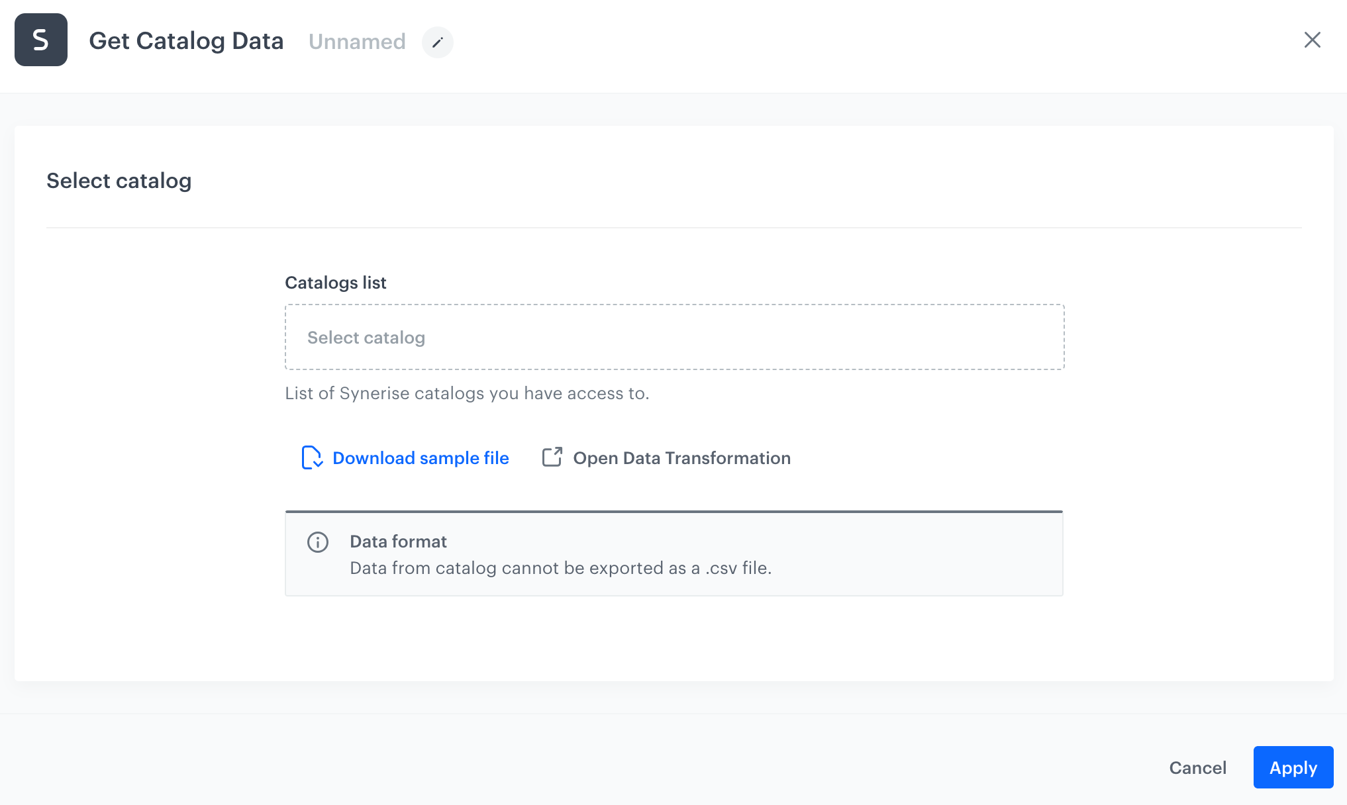Open Data Transformation
Image resolution: width=1347 pixels, height=805 pixels.
682,457
